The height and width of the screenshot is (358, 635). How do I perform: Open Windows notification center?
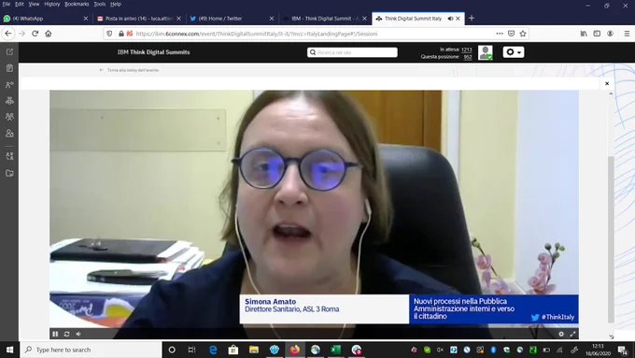(x=623, y=350)
